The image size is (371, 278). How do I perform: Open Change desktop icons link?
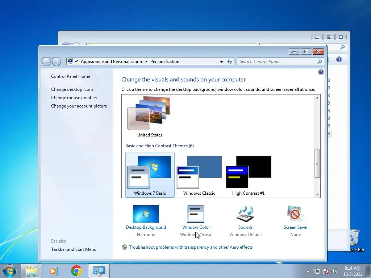pos(72,89)
